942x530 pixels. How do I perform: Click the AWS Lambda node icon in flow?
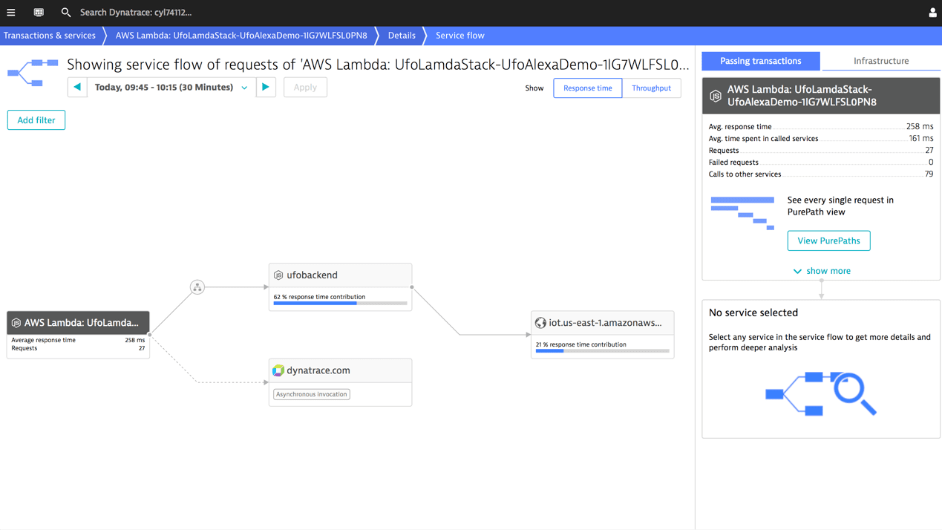16,323
